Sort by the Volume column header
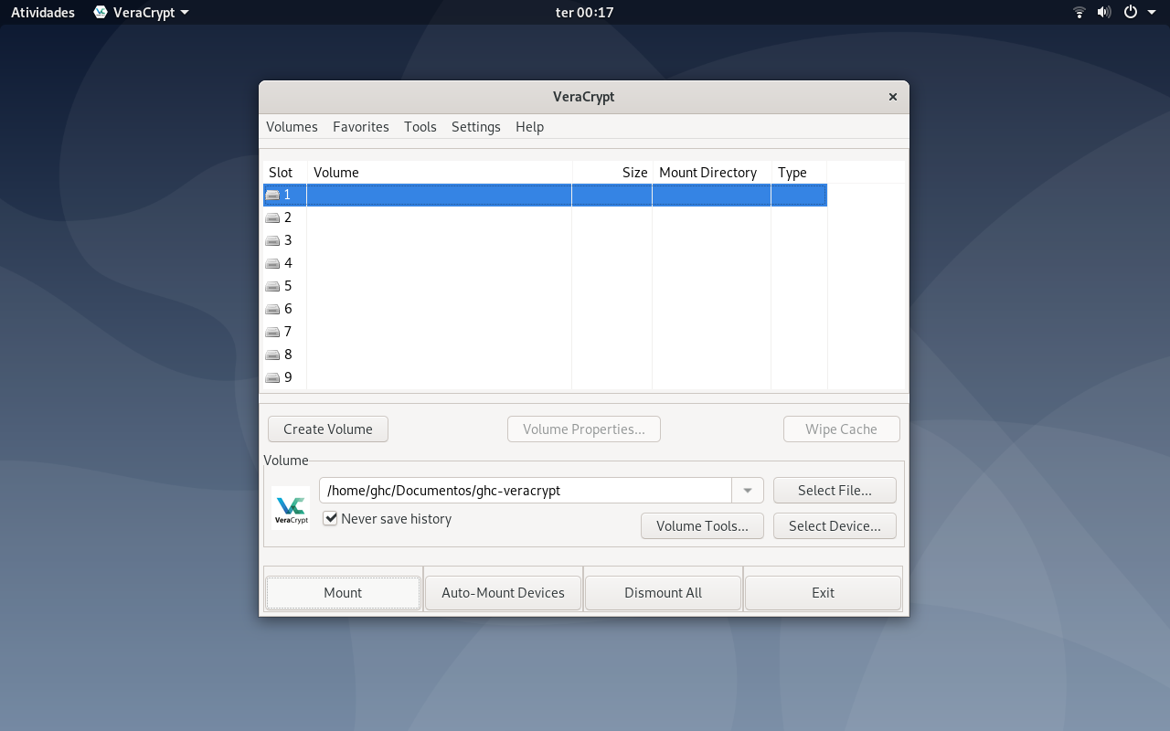Viewport: 1170px width, 731px height. (x=440, y=173)
